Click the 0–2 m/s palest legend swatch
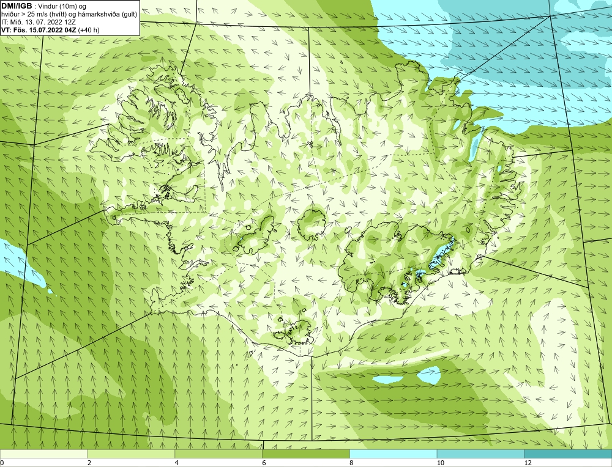The height and width of the screenshot is (467, 612). (43, 454)
